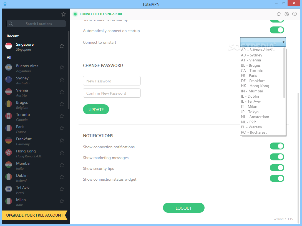
Task: Select PL - Warsaw option
Action: pyautogui.click(x=262, y=127)
